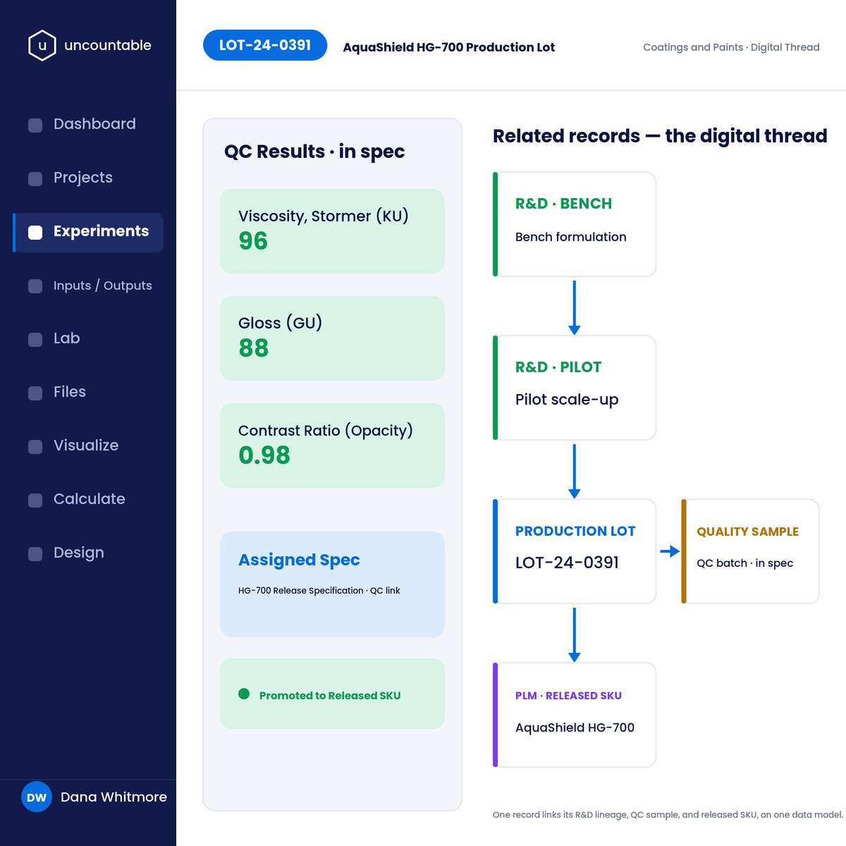Screen dimensions: 846x846
Task: Open the Calculate section
Action: coord(88,500)
